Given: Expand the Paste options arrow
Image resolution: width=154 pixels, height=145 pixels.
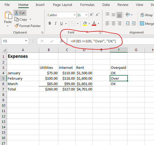Looking at the screenshot, I should pos(8,26).
